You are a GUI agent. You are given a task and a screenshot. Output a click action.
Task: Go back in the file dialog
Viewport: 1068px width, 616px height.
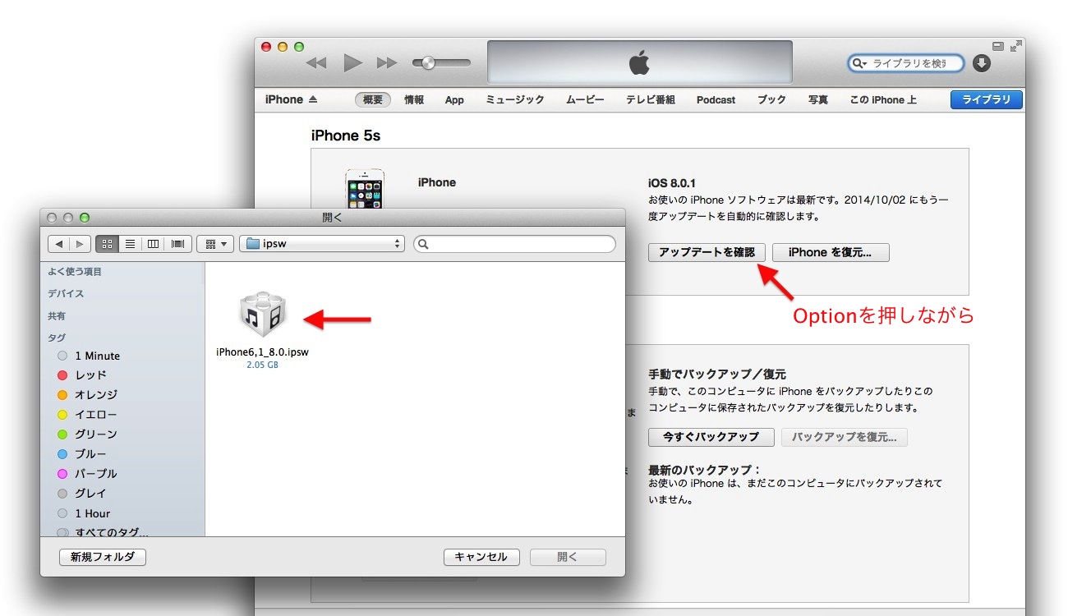click(x=59, y=243)
